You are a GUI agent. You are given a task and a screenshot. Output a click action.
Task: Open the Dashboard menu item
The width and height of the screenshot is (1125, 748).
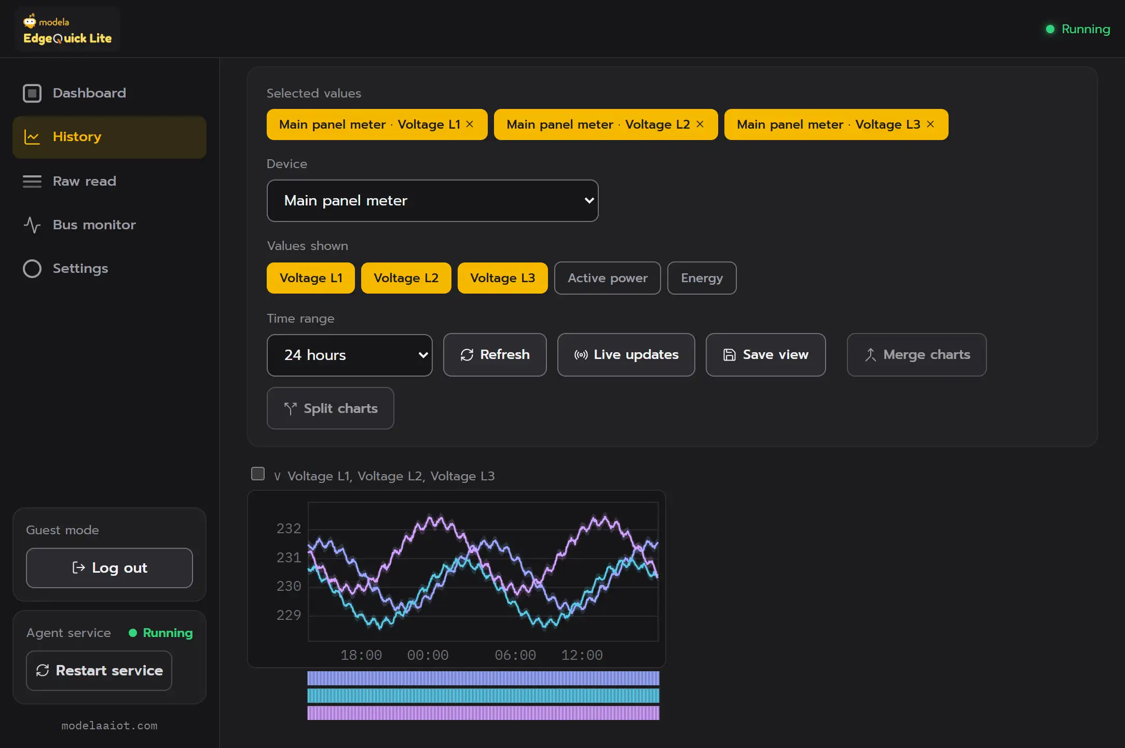pyautogui.click(x=109, y=93)
